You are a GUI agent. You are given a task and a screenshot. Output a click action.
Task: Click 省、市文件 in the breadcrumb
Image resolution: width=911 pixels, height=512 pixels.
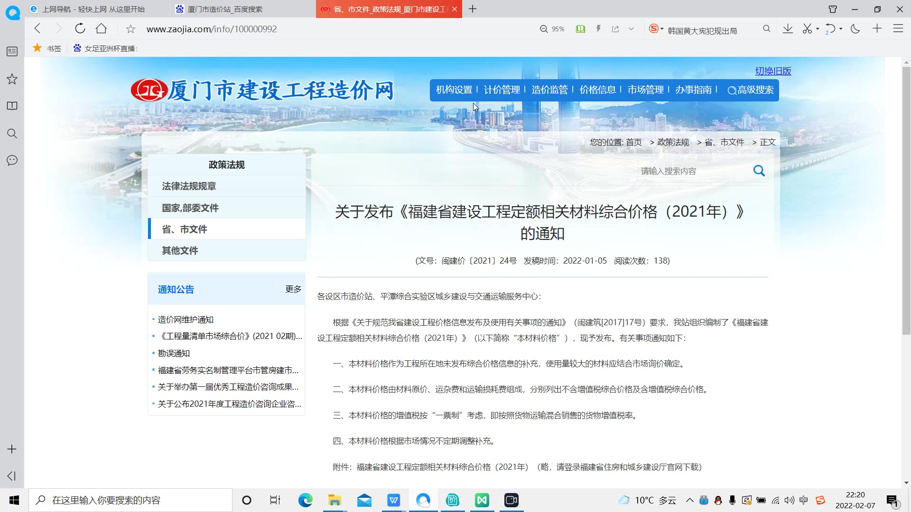point(724,142)
